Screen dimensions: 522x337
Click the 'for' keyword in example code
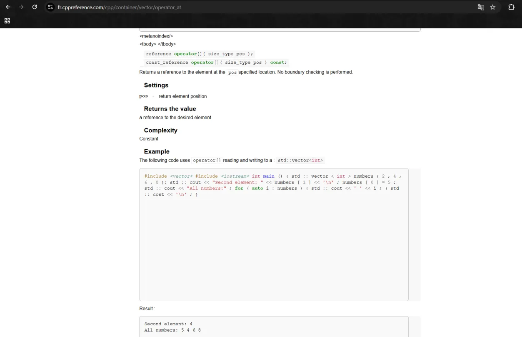coord(239,189)
